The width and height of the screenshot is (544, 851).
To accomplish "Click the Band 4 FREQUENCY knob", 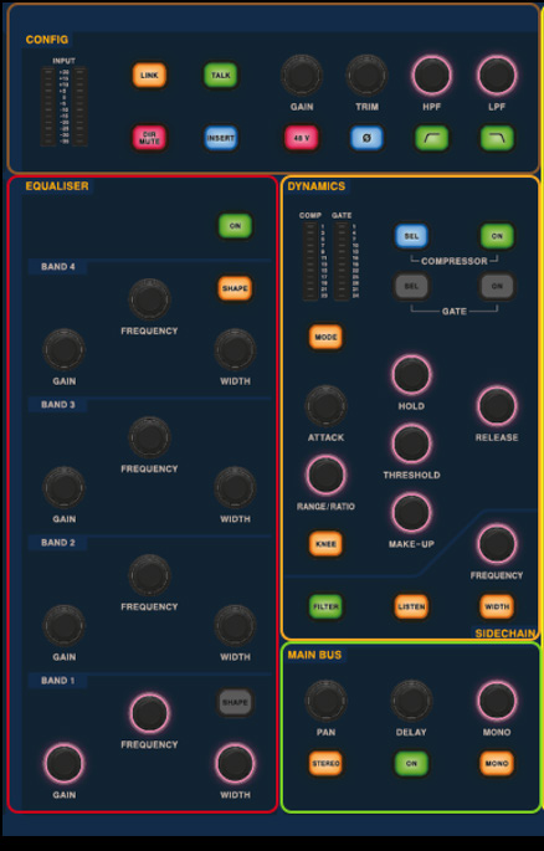I will click(149, 299).
